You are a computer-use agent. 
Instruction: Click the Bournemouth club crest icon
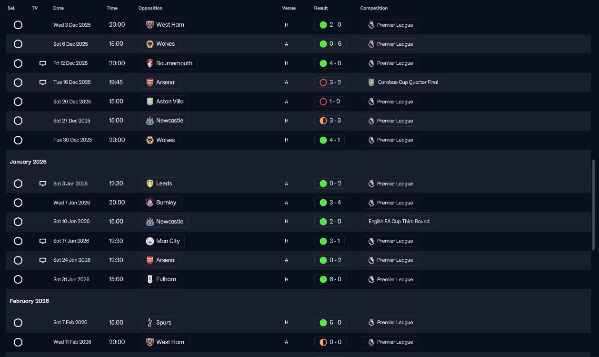(150, 63)
